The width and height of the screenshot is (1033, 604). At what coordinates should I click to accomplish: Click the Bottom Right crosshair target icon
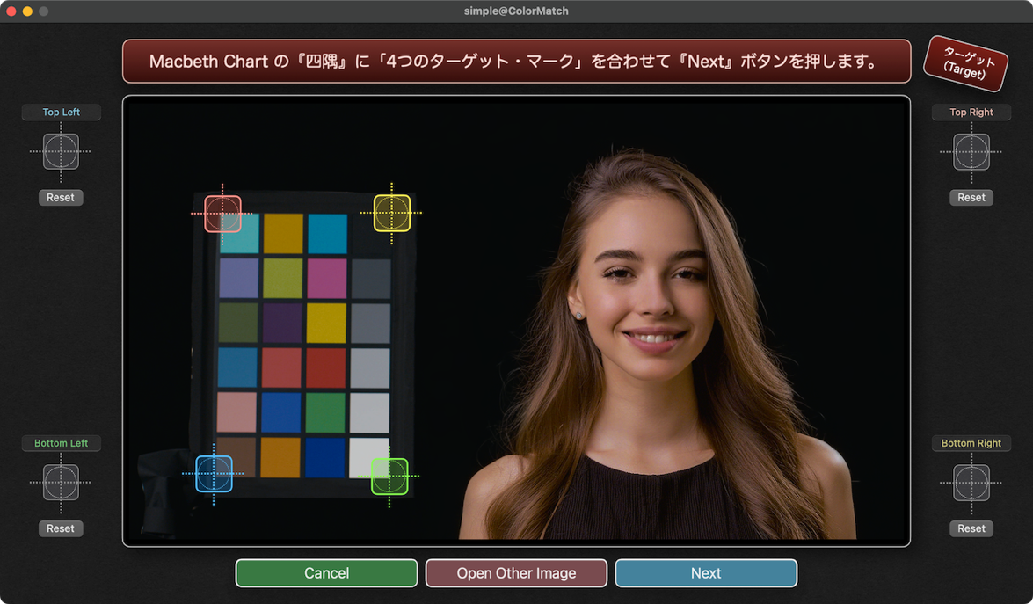[x=971, y=482]
